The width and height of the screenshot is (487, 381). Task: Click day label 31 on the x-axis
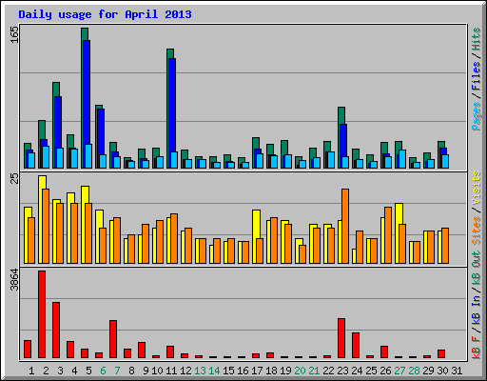457,371
